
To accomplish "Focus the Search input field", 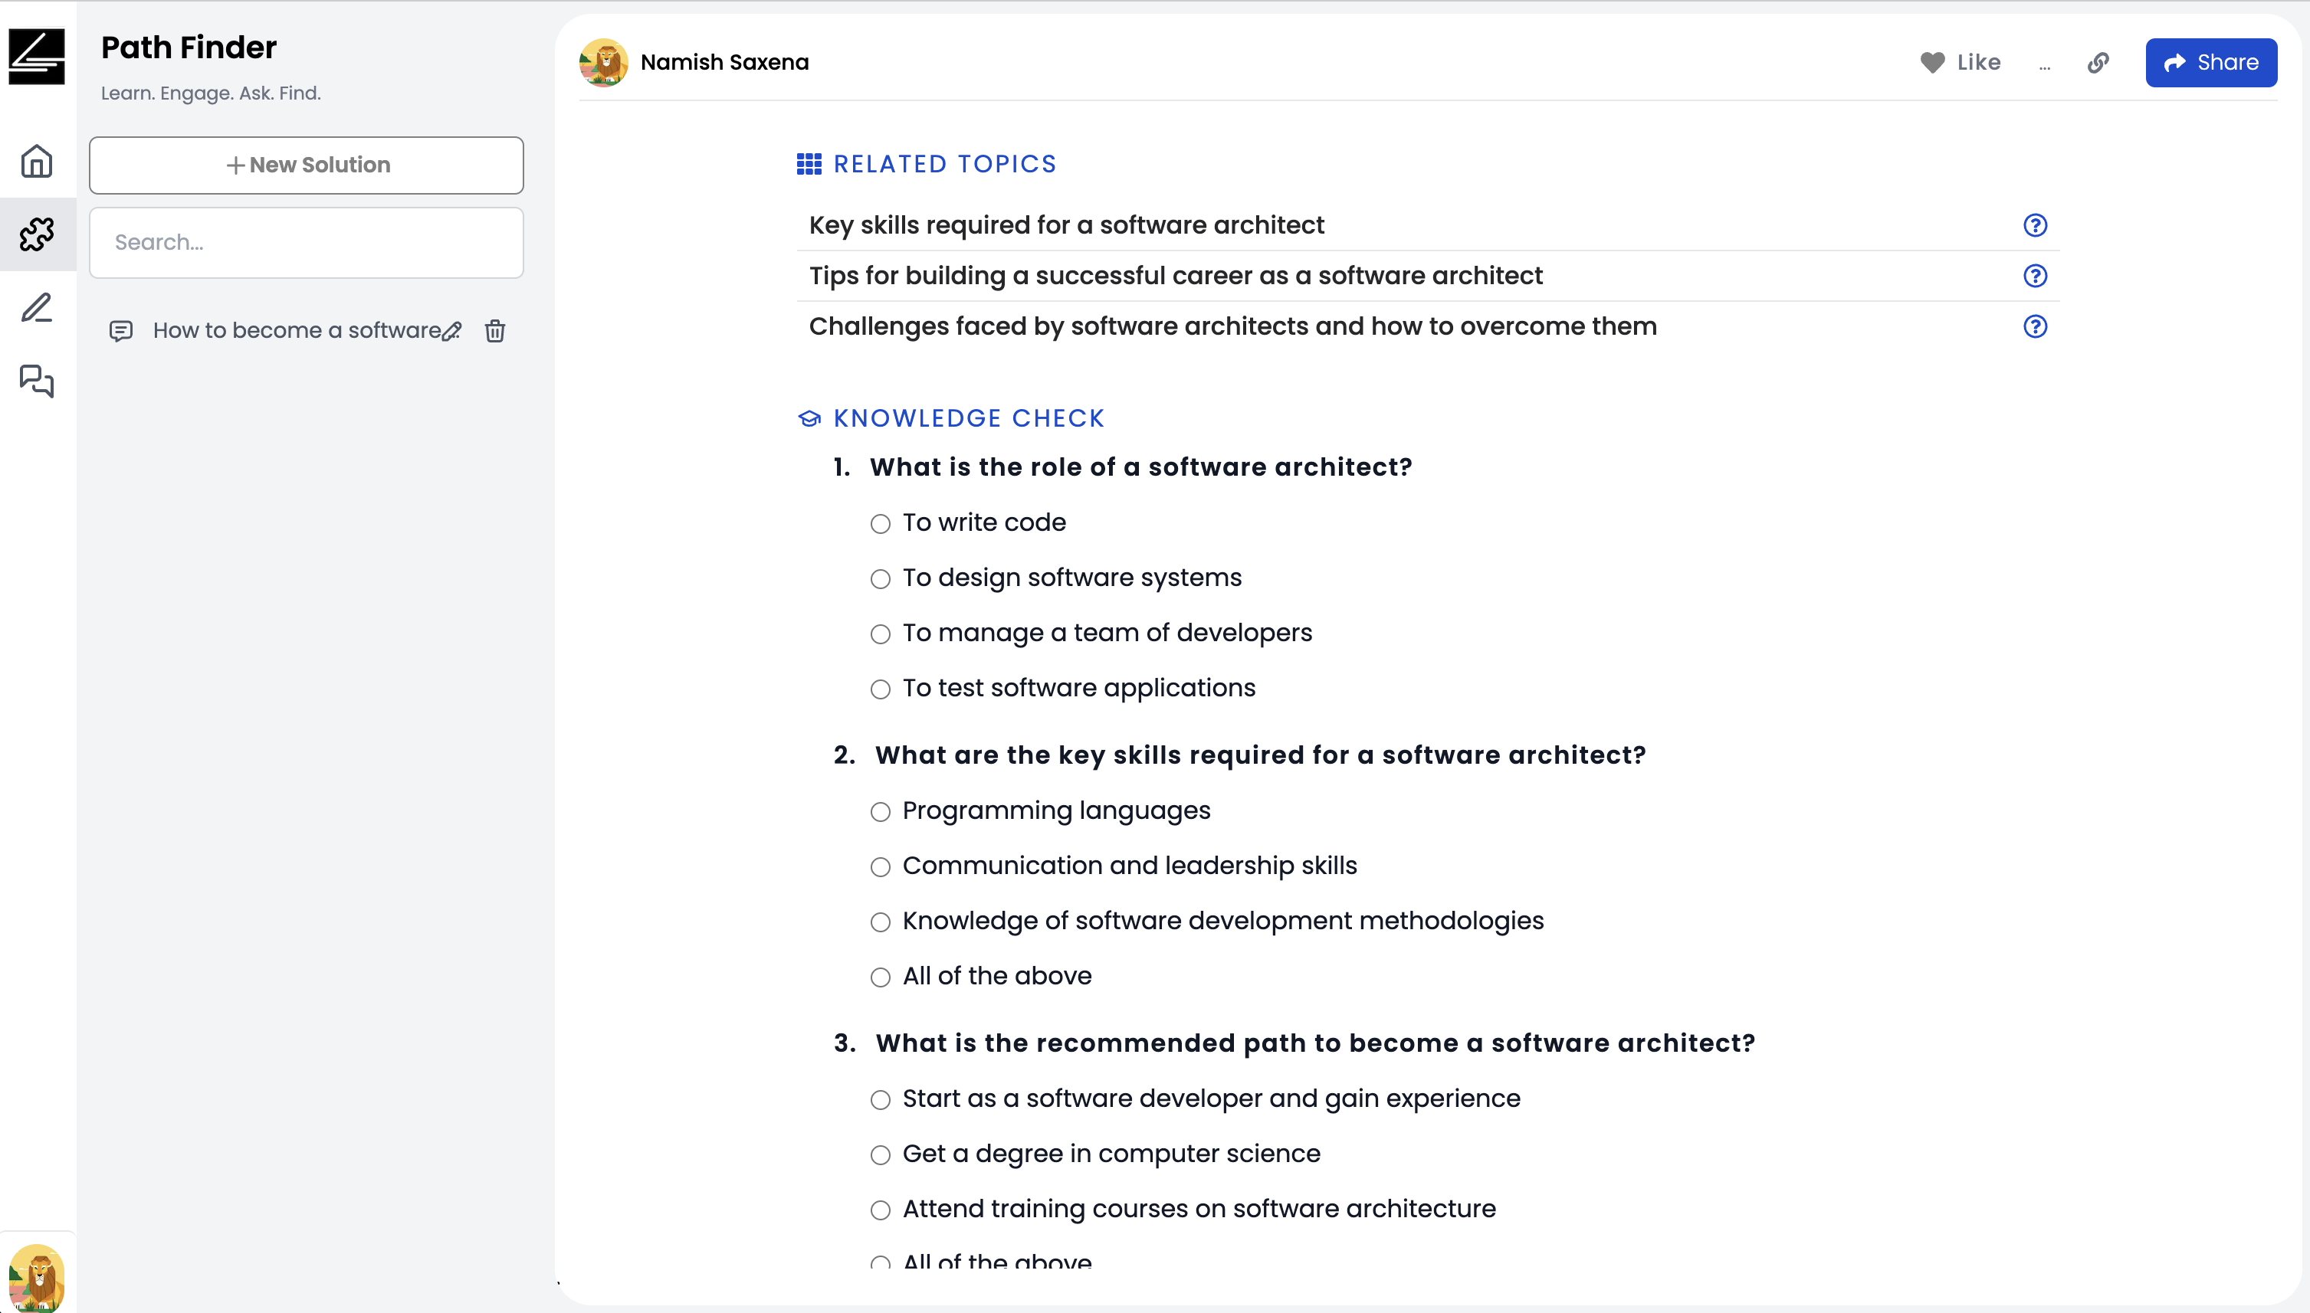I will pos(307,243).
